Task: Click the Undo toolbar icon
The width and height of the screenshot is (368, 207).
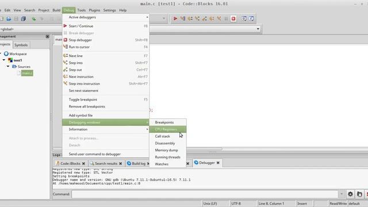Action: pos(34,19)
